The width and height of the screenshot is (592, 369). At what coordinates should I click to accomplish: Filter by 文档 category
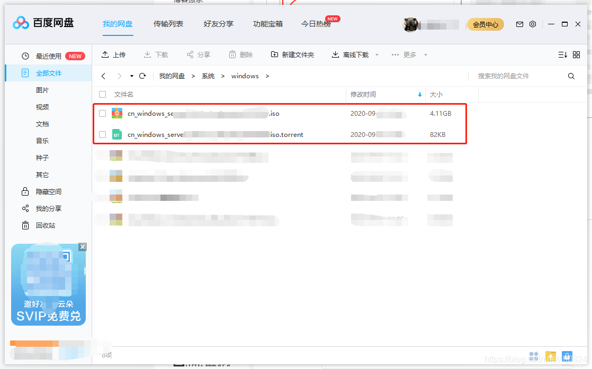point(42,124)
